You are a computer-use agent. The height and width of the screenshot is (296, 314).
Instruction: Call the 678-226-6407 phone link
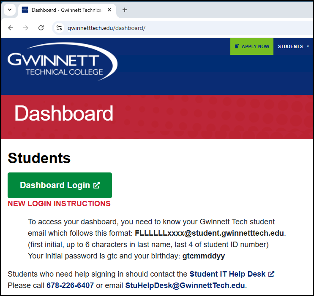click(70, 285)
